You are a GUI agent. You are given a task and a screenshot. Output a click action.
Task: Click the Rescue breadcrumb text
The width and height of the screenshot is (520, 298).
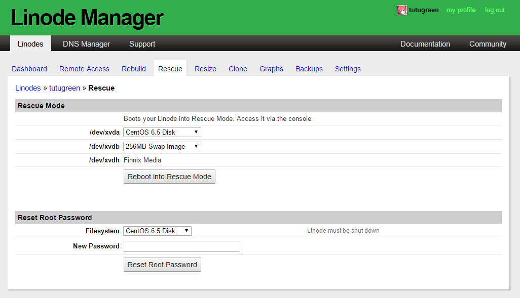point(101,88)
